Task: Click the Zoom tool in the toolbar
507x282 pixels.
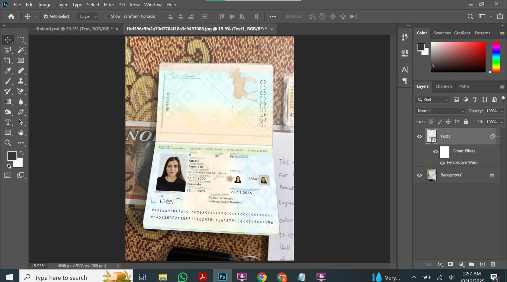Action: coord(8,143)
